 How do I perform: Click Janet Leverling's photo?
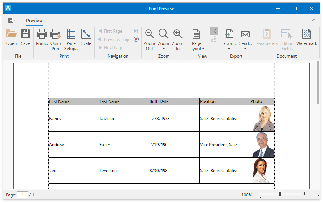pyautogui.click(x=262, y=171)
